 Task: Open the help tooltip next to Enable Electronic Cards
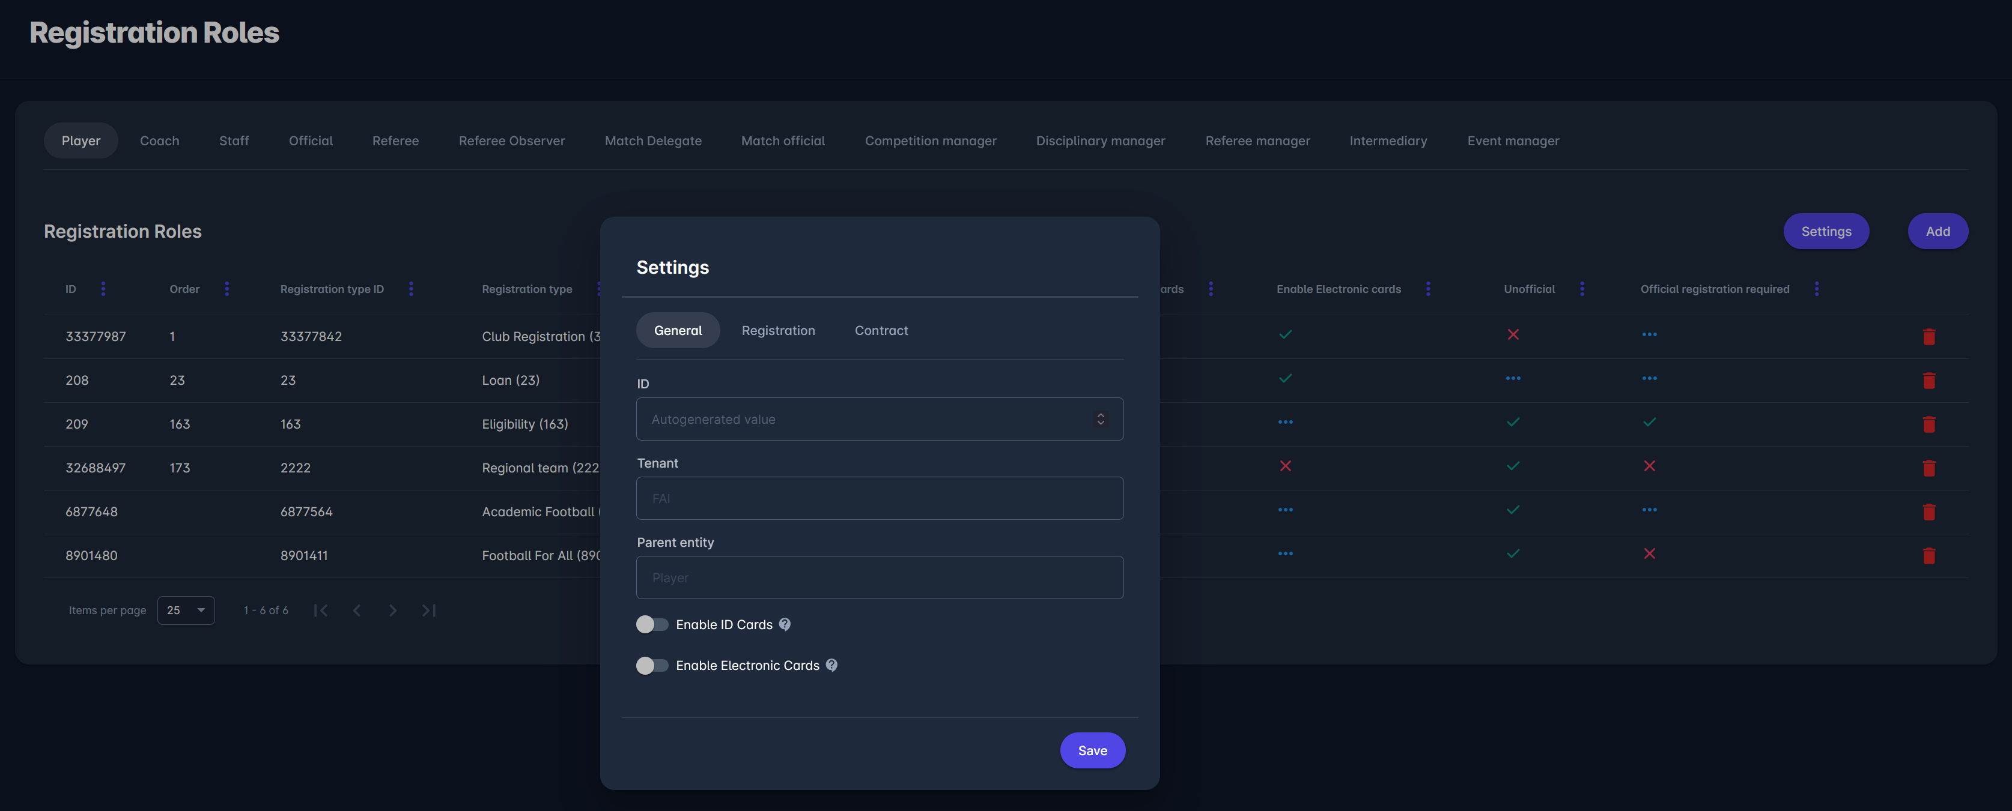tap(832, 665)
